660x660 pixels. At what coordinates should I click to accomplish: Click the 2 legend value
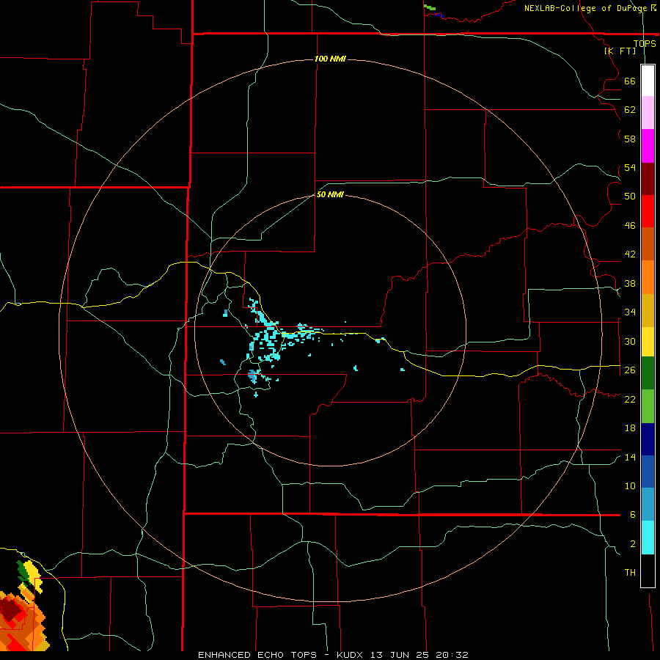[632, 544]
